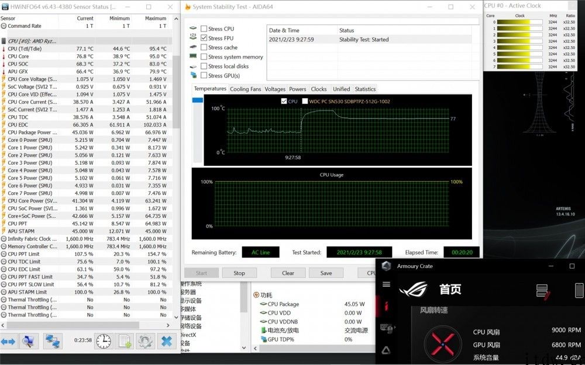Open the HWiNFO sensor search magnifier icon
The width and height of the screenshot is (585, 365).
28,341
